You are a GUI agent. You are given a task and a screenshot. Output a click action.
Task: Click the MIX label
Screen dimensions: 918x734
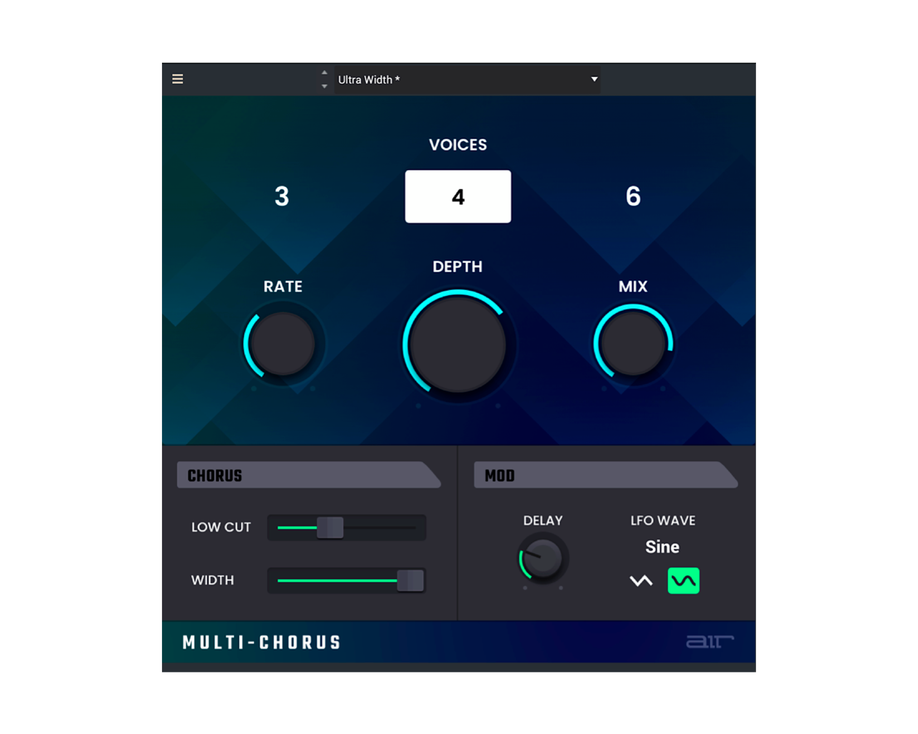coord(633,287)
